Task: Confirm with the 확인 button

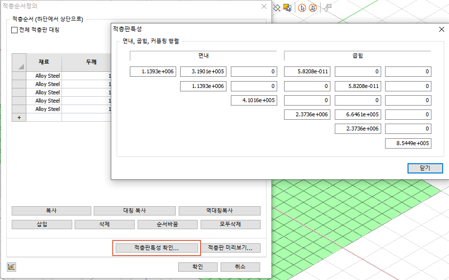Action: click(198, 267)
